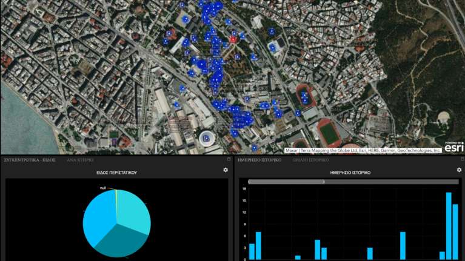Click the red incident marker on map

point(233,39)
